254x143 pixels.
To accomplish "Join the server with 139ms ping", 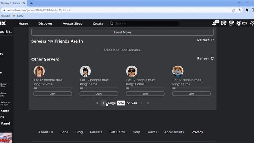I will (145, 94).
